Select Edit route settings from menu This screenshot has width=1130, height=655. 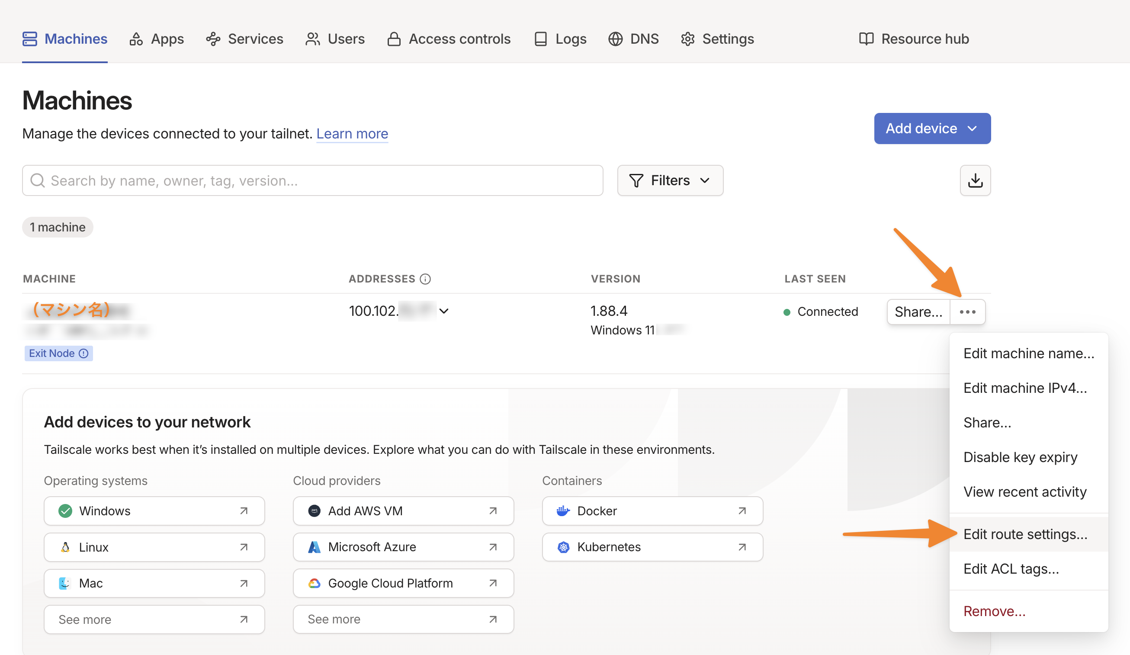point(1025,534)
